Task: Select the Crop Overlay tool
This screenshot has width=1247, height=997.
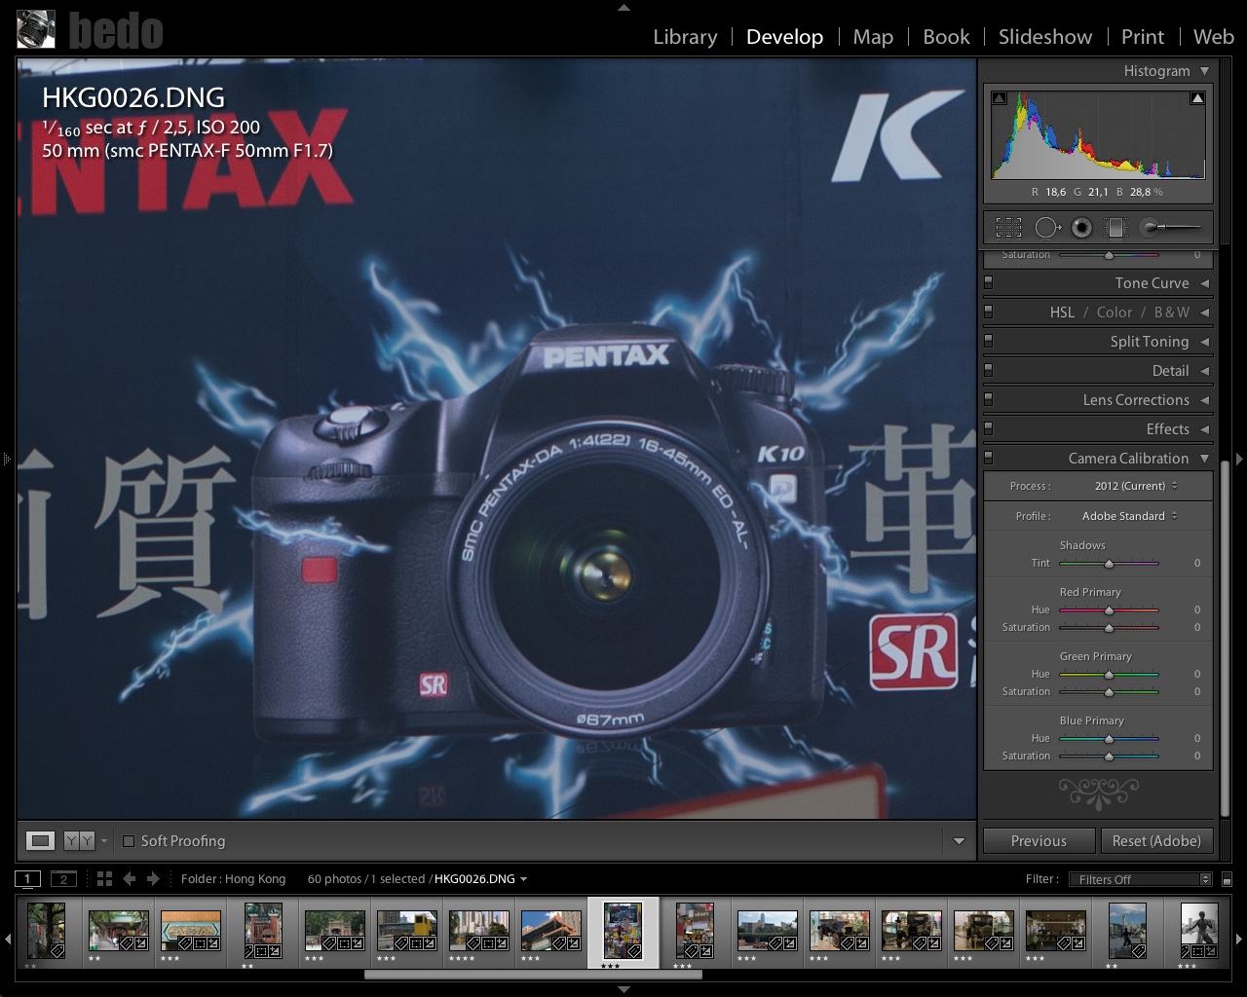Action: pyautogui.click(x=1008, y=228)
